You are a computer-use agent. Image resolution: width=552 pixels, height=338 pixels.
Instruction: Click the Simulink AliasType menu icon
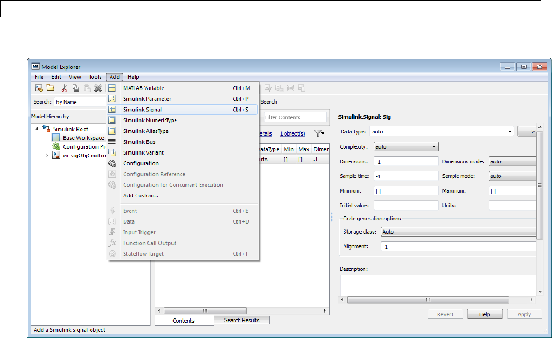(x=112, y=131)
